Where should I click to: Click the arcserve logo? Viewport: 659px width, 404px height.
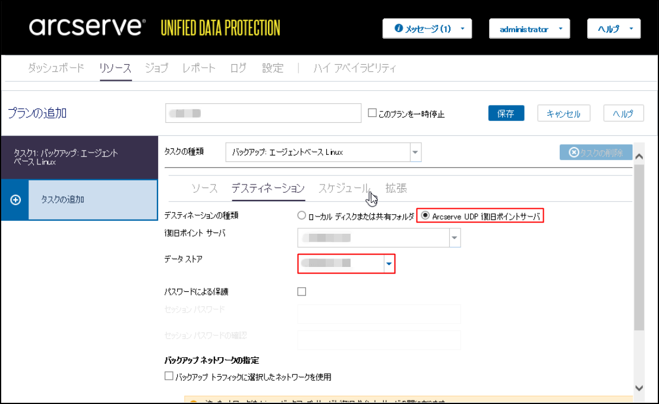87,27
